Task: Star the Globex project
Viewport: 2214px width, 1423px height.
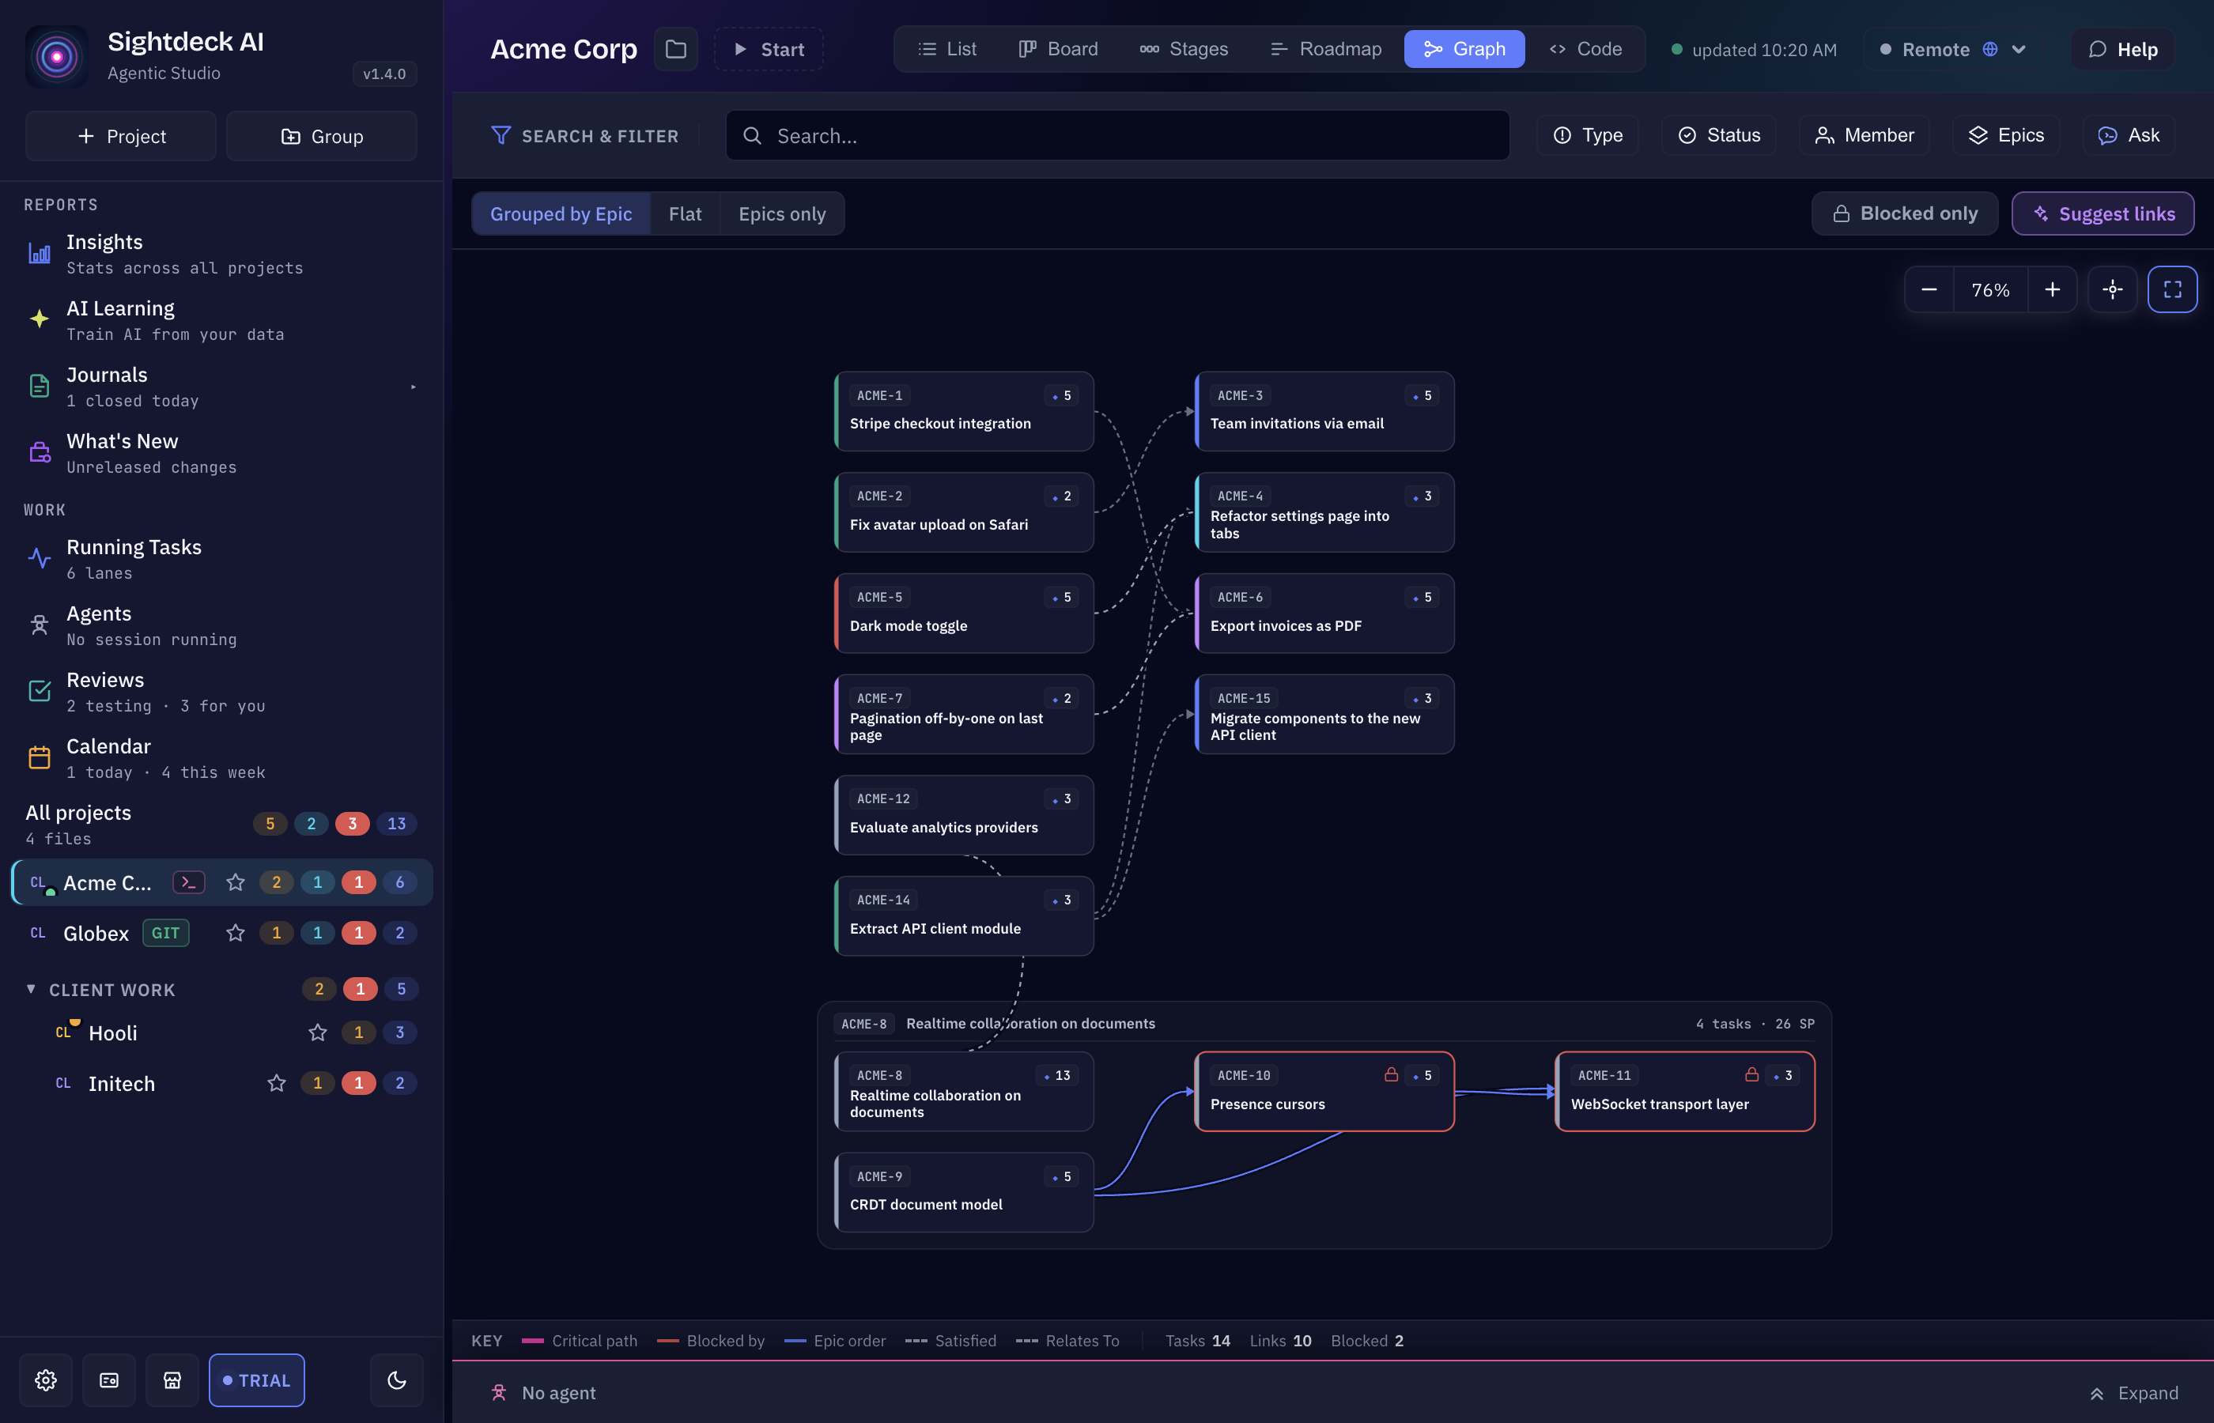Action: click(236, 934)
